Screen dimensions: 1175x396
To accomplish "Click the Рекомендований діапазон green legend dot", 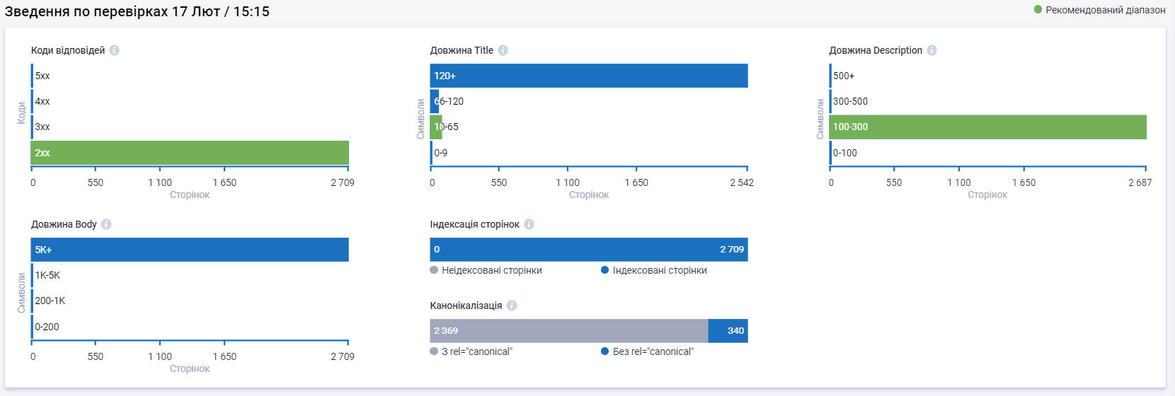I will (x=1038, y=10).
